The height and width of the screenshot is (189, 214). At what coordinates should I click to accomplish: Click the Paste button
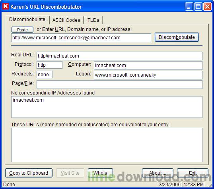[x=22, y=29]
